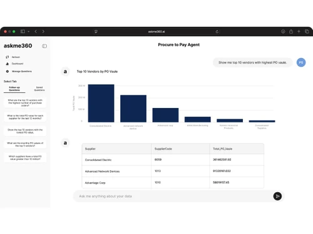Go back with Safari back arrow
Image resolution: width=313 pixels, height=234 pixels.
tap(36, 31)
